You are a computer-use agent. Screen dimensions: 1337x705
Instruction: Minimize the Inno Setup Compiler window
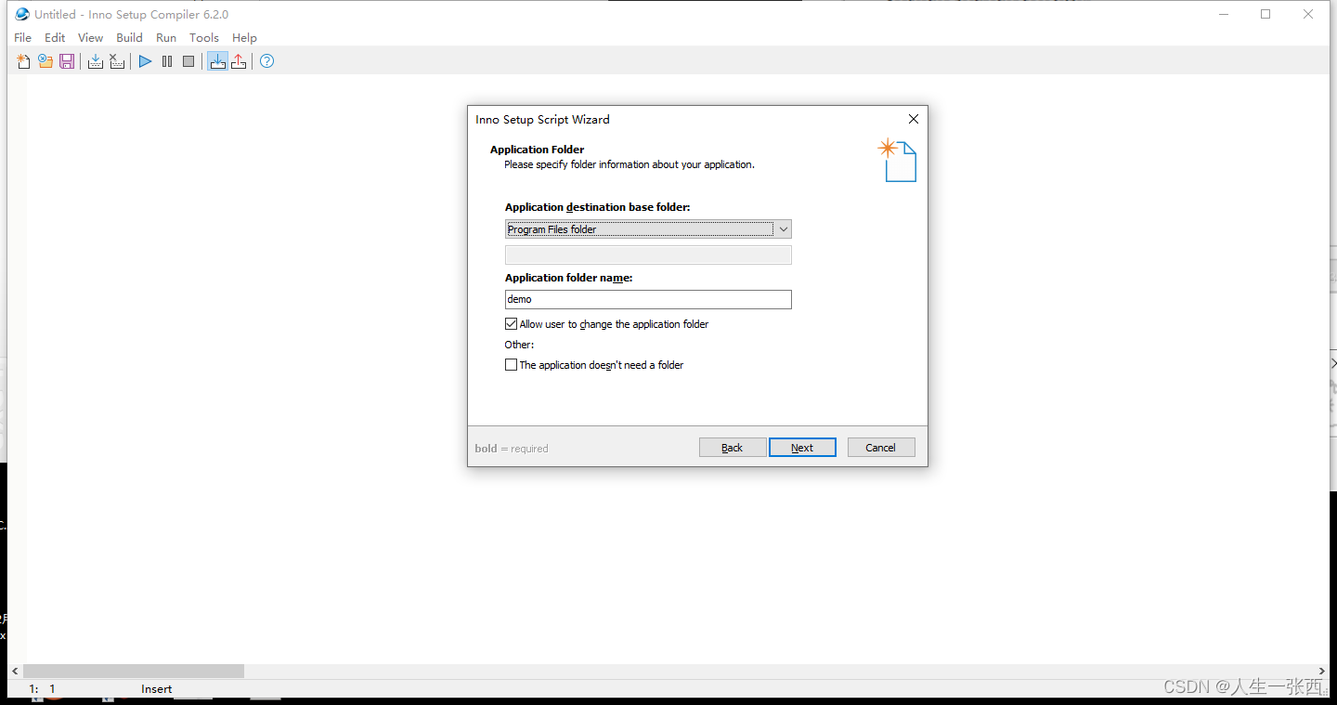(x=1223, y=14)
